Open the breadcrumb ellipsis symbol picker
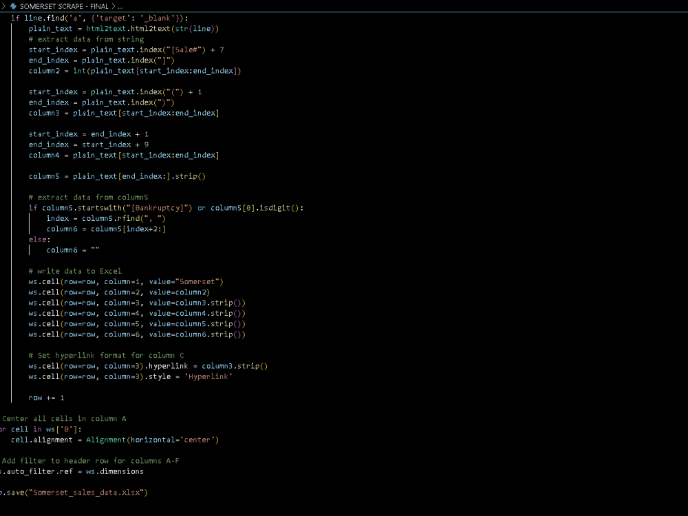Screen dimensions: 688x516 click(120, 6)
